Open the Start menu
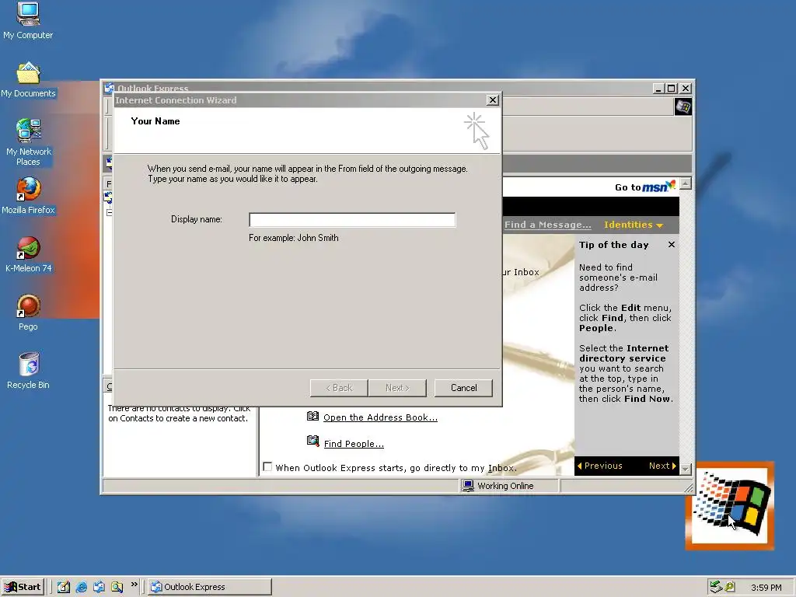Viewport: 796px width, 597px height. click(x=23, y=587)
